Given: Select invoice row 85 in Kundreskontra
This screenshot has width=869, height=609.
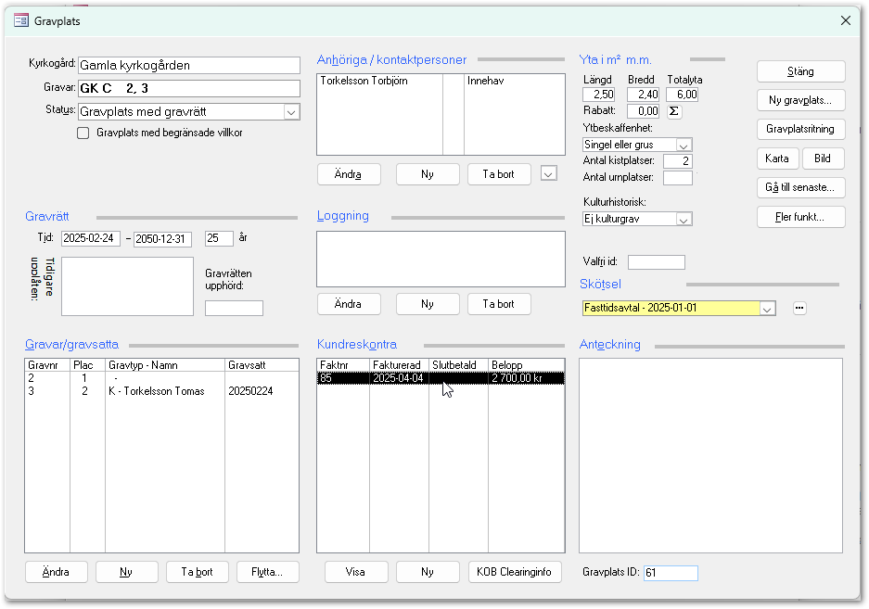Looking at the screenshot, I should click(x=441, y=378).
